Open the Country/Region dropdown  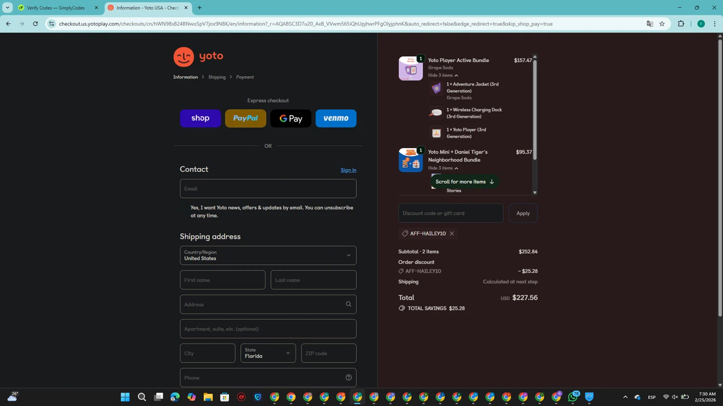(x=268, y=255)
